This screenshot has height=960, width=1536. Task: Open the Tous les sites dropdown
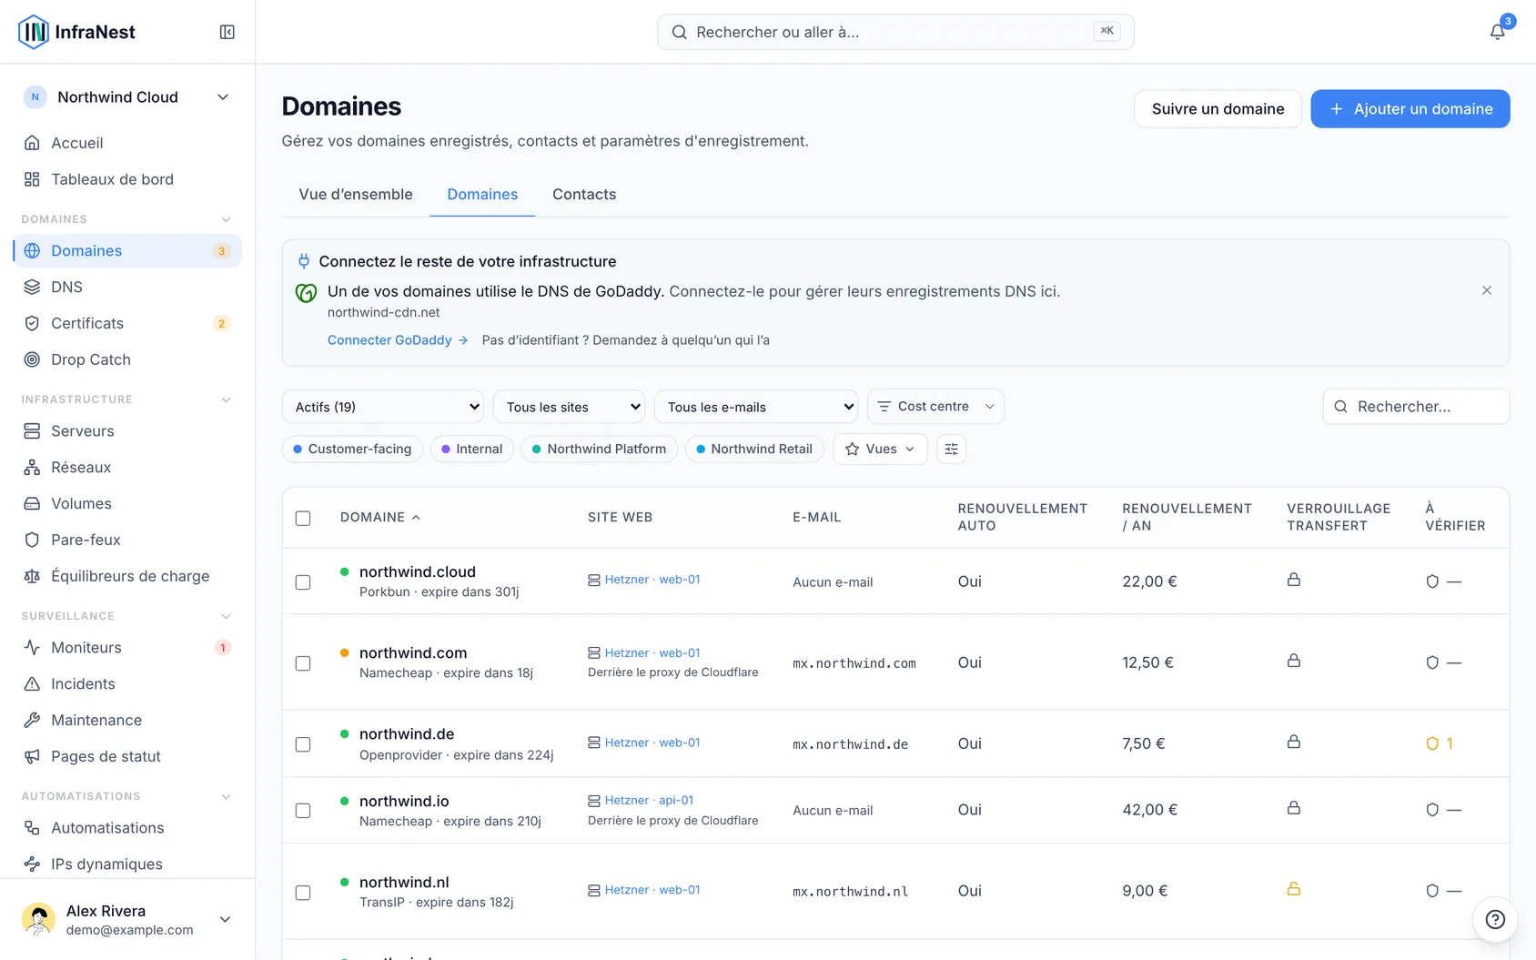(569, 407)
